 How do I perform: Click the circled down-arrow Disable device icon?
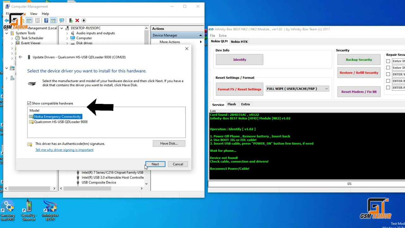point(84,21)
